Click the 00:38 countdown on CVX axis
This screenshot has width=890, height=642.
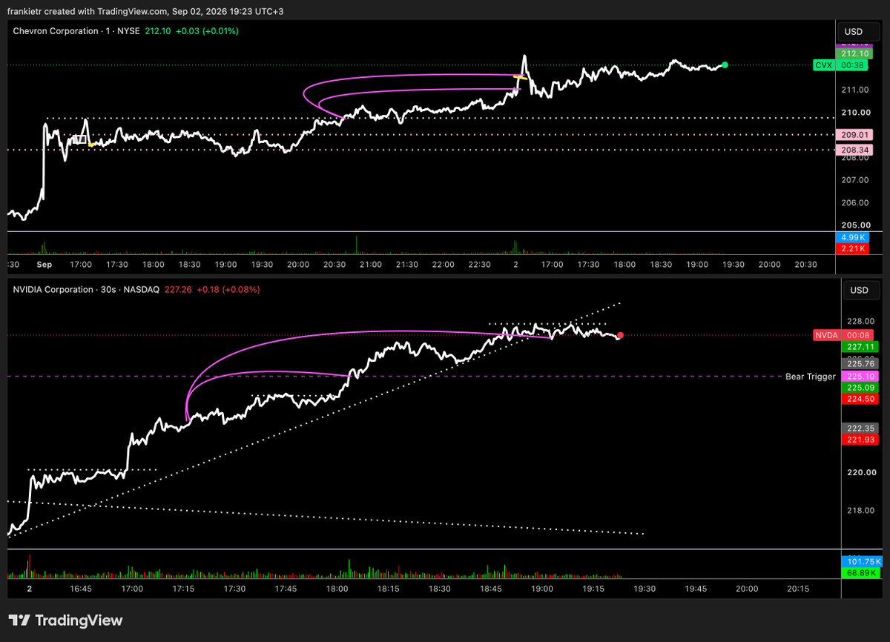click(x=851, y=65)
